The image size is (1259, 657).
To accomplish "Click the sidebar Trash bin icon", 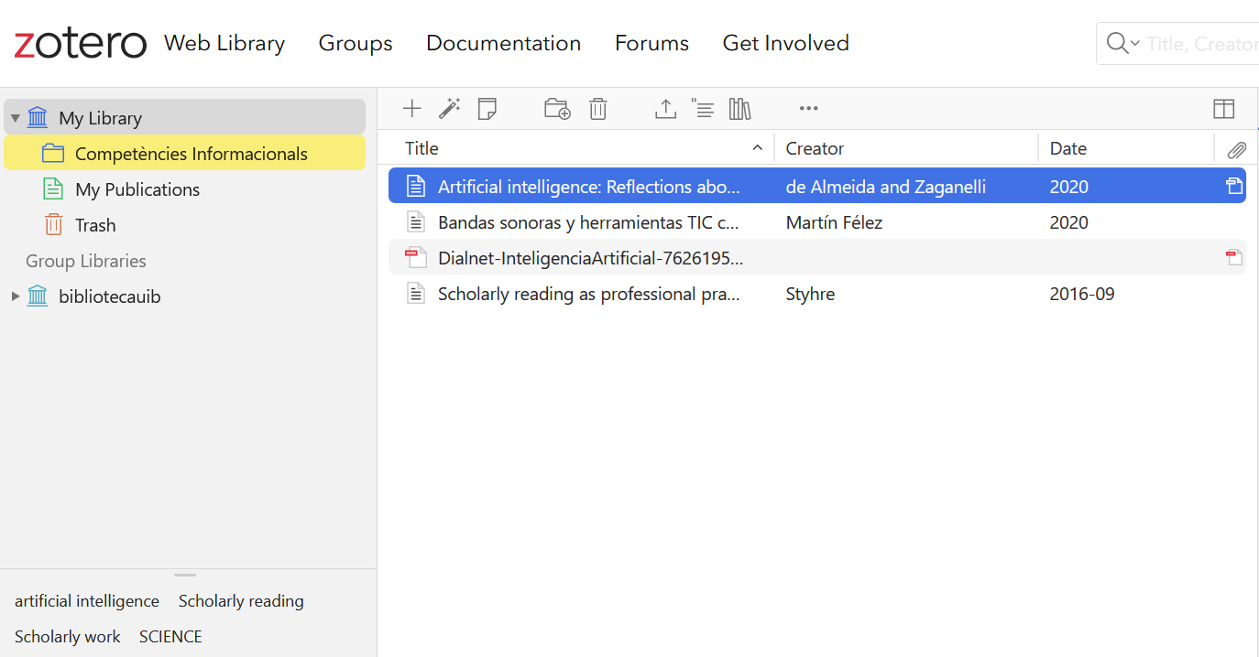I will click(x=53, y=225).
